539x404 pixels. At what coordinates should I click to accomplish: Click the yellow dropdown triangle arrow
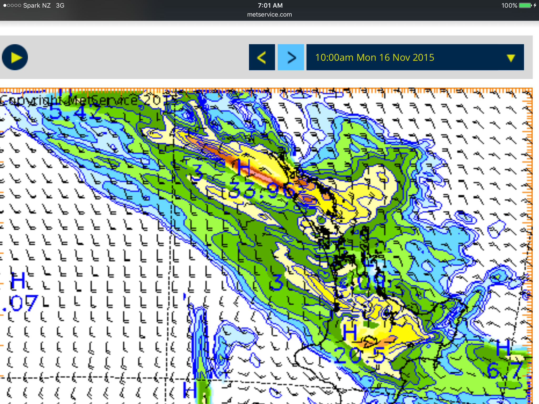pyautogui.click(x=511, y=58)
